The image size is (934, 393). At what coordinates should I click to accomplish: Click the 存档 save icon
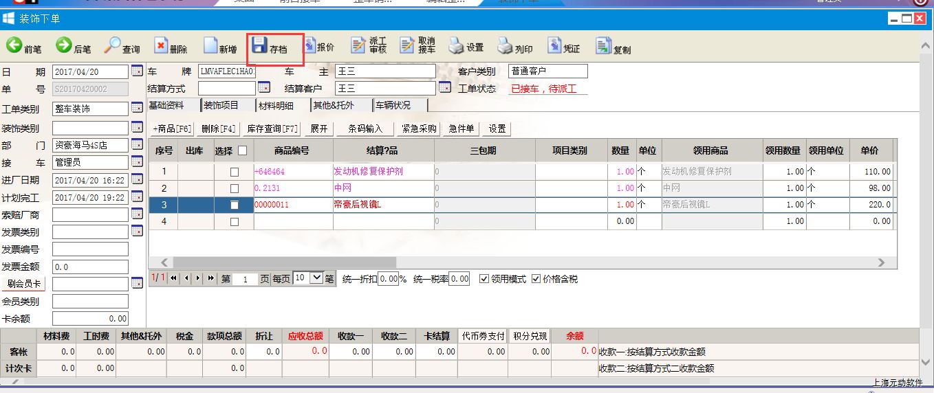tap(260, 46)
